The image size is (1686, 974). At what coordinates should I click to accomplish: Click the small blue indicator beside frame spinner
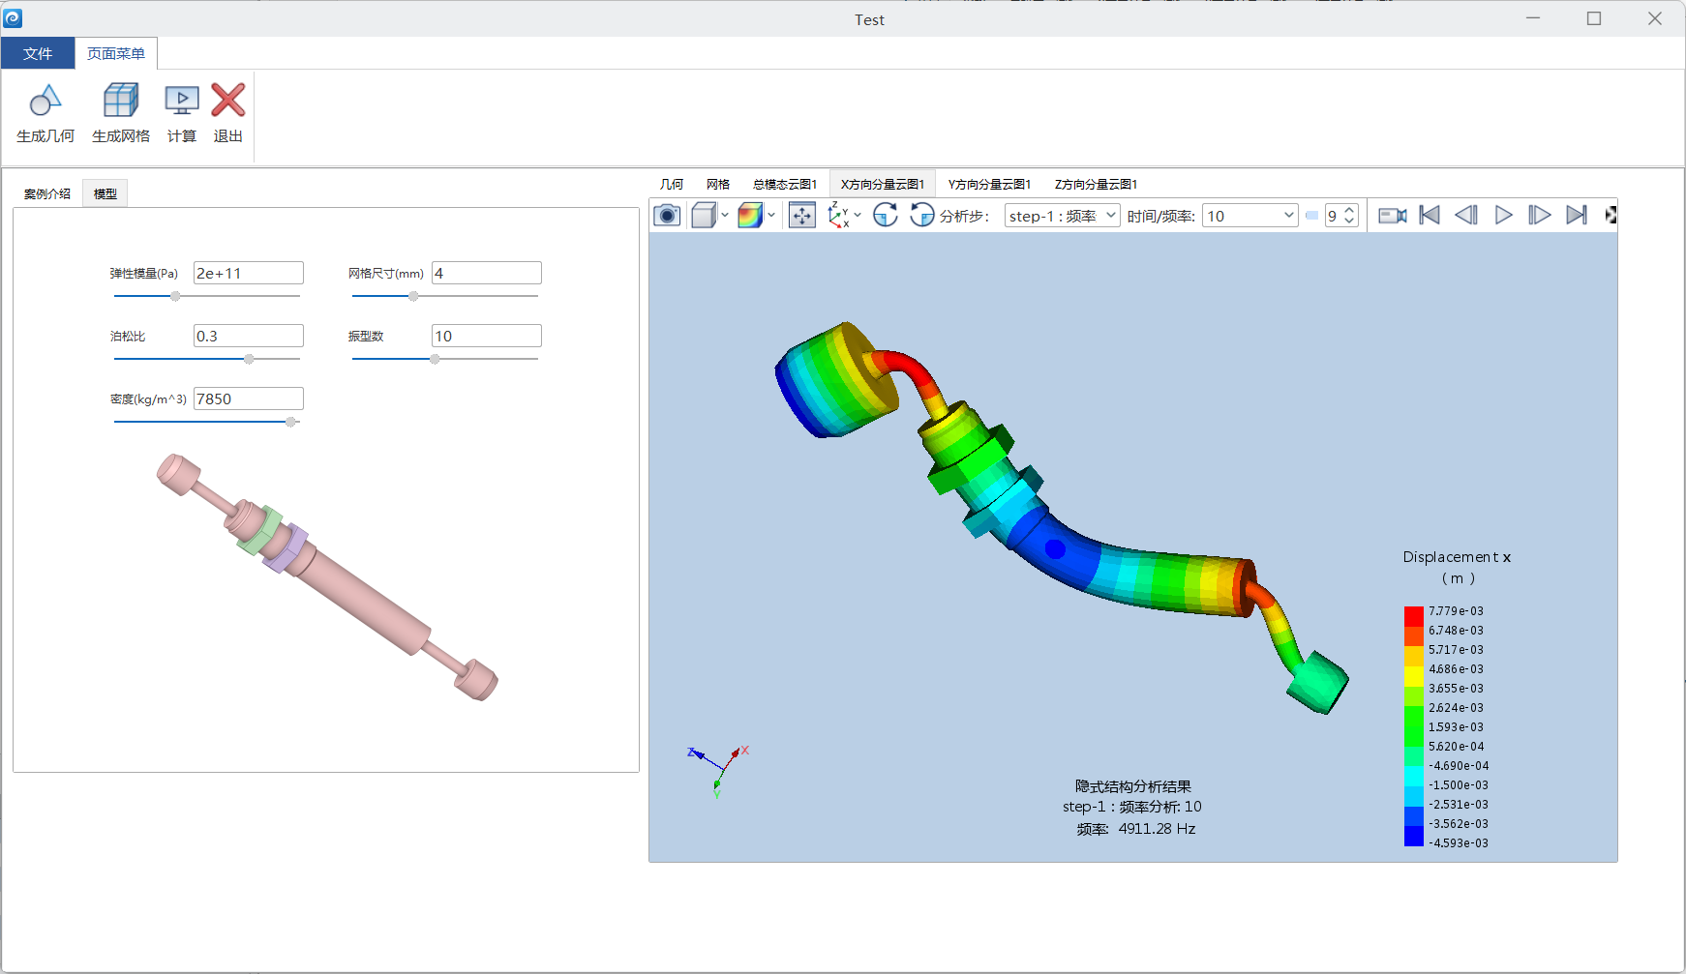point(1311,216)
